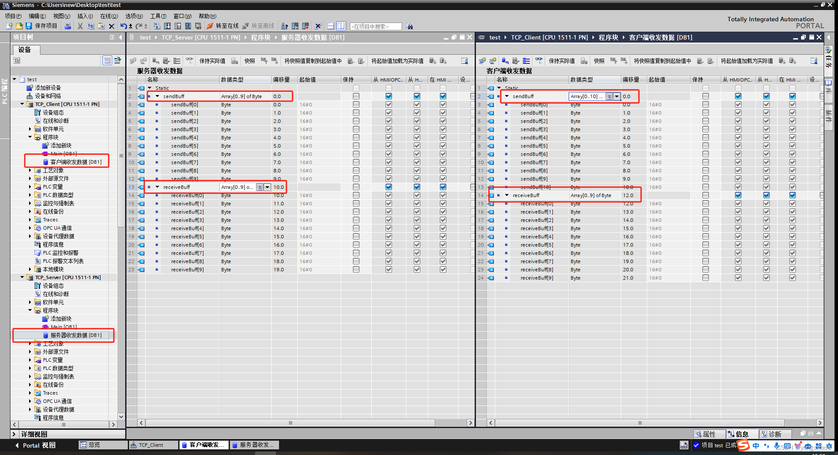Click the 总览 taskbar button

pos(102,445)
